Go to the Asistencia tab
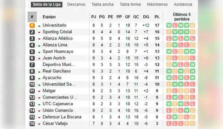Screen dimensions: 223x129 [x=183, y=5]
